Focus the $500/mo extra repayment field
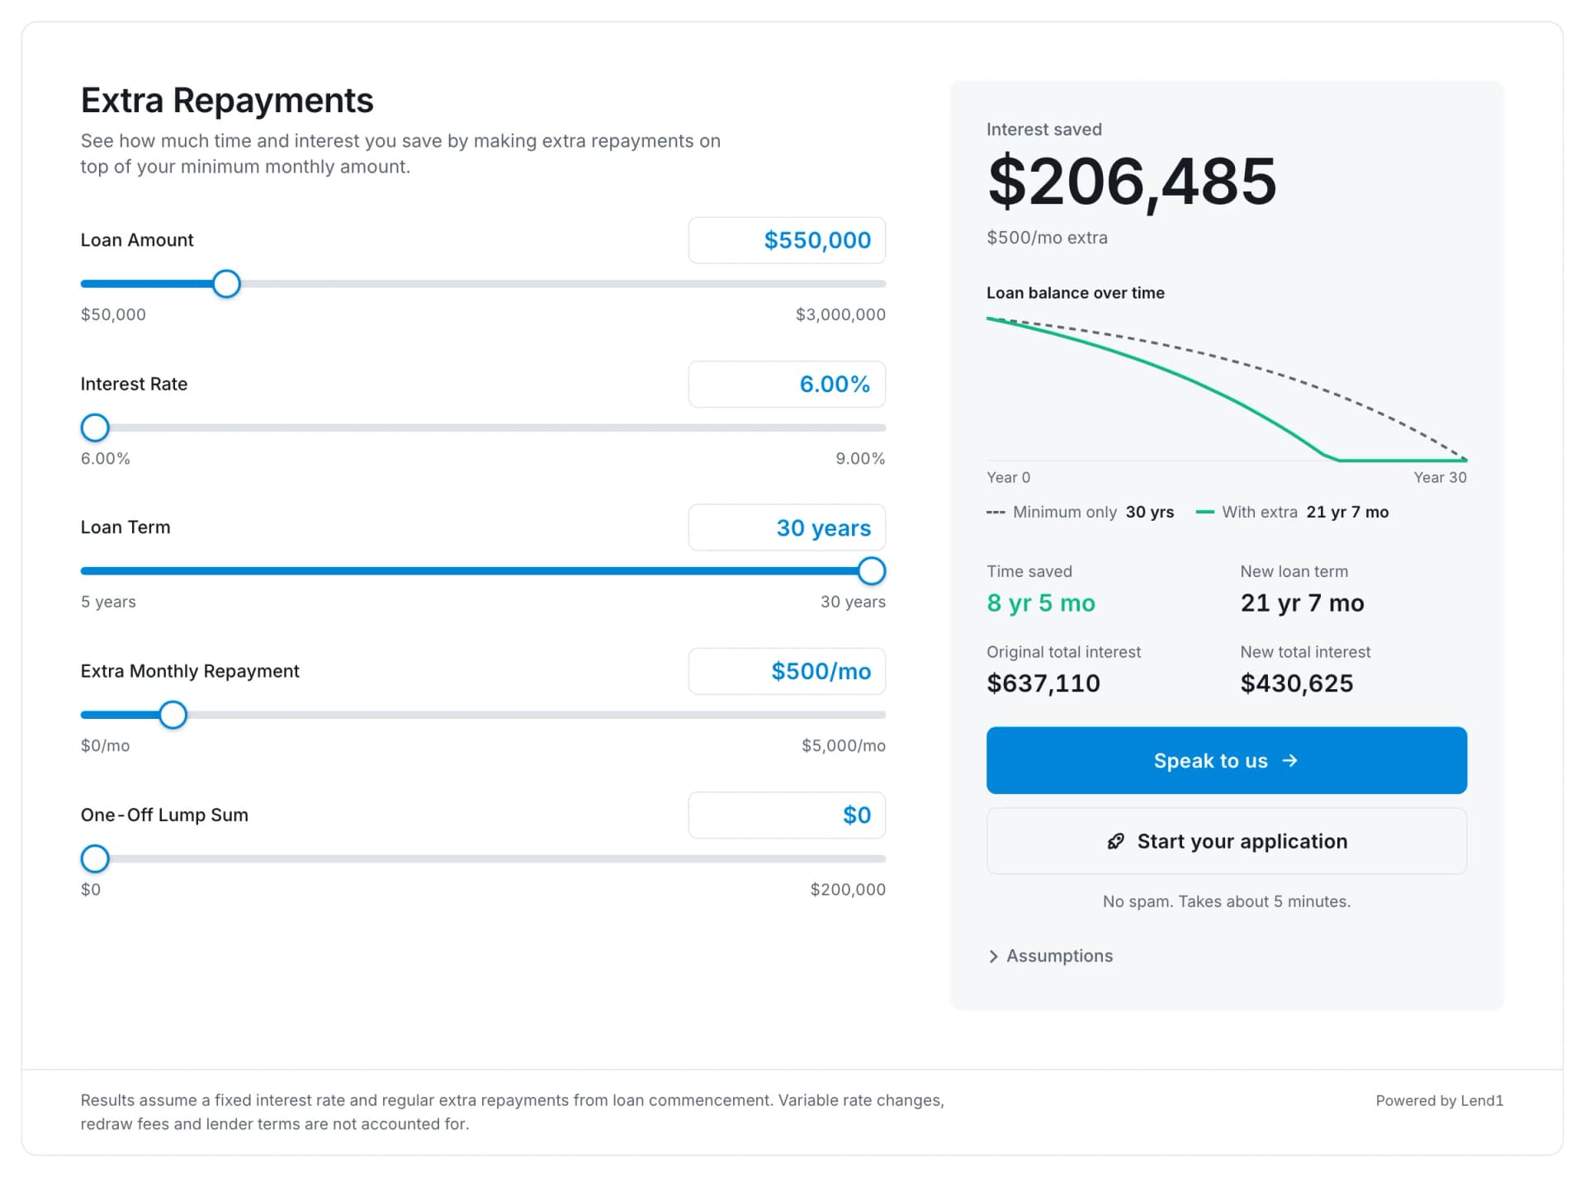 [787, 671]
